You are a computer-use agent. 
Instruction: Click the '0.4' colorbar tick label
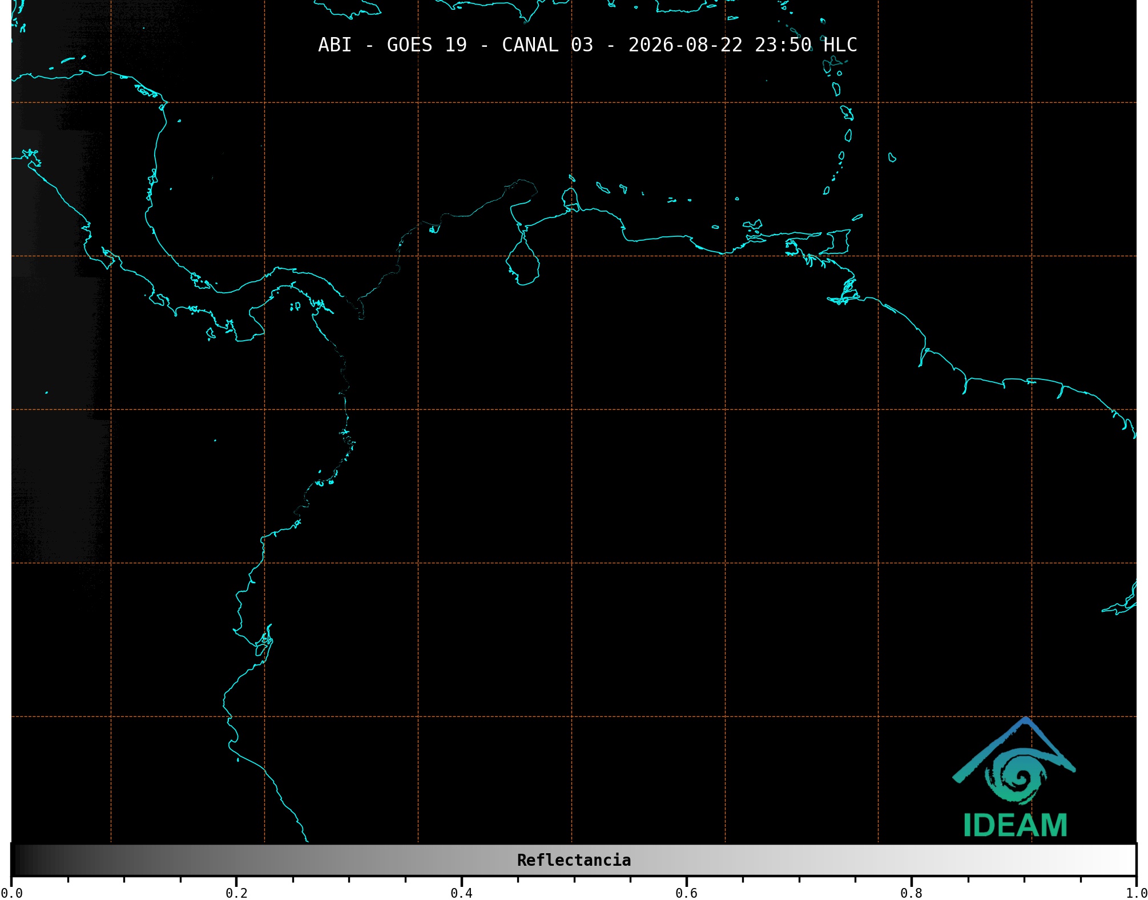[461, 893]
